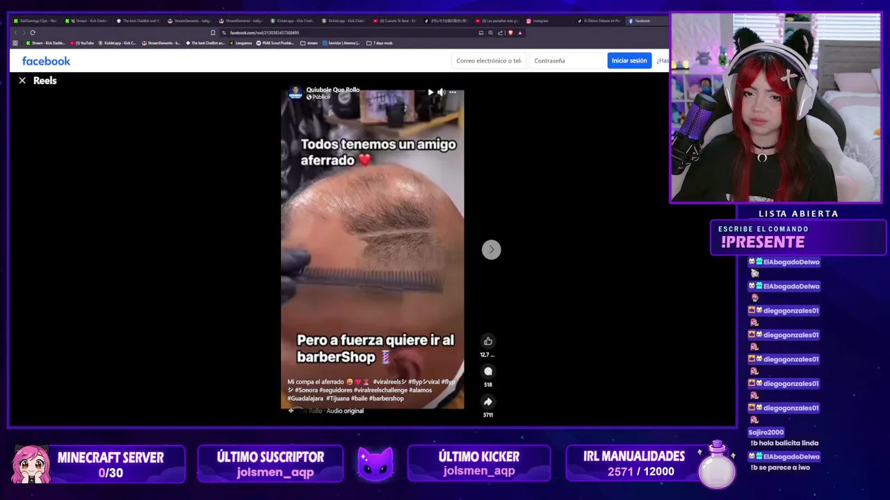Open the YouTube bookmark
Image resolution: width=890 pixels, height=500 pixels.
pos(83,43)
